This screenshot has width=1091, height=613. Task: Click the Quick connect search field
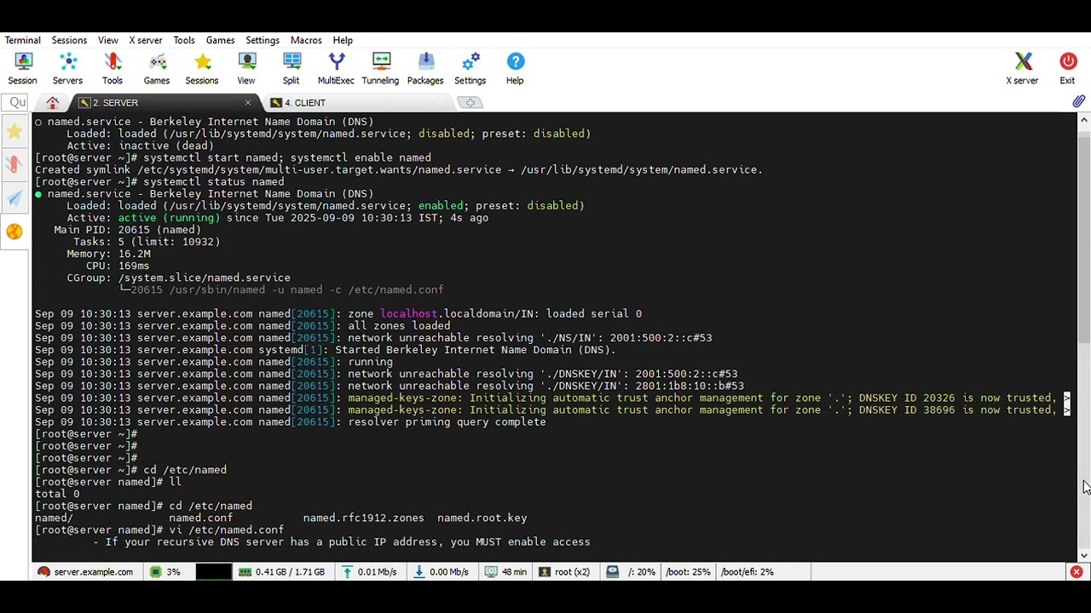pos(15,102)
